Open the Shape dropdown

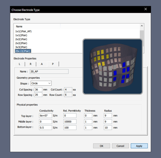tap(41, 83)
